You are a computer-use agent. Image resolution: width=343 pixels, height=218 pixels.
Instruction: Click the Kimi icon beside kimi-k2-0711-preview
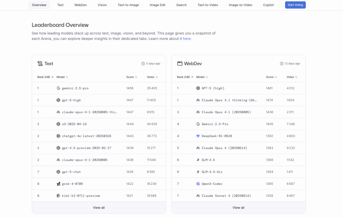coord(58,196)
